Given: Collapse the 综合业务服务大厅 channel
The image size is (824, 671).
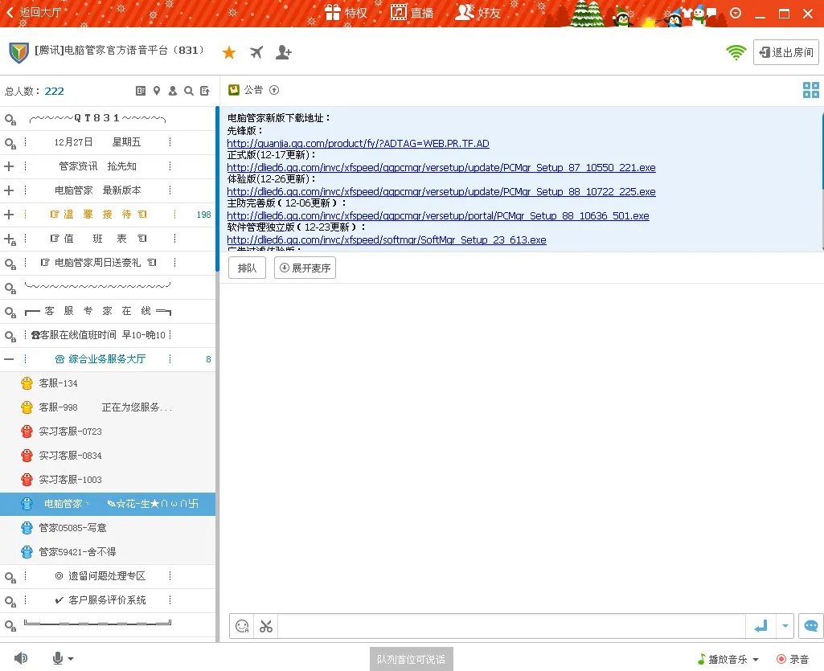Looking at the screenshot, I should (9, 359).
